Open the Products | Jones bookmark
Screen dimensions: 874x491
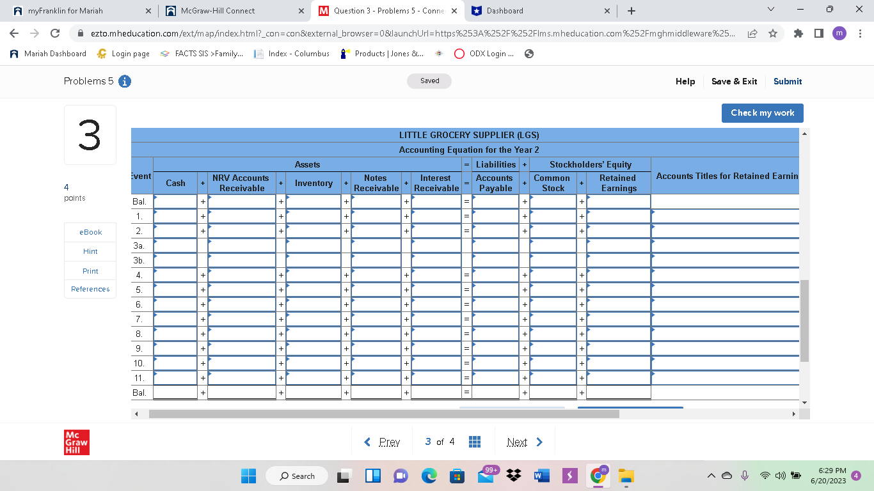coord(382,54)
